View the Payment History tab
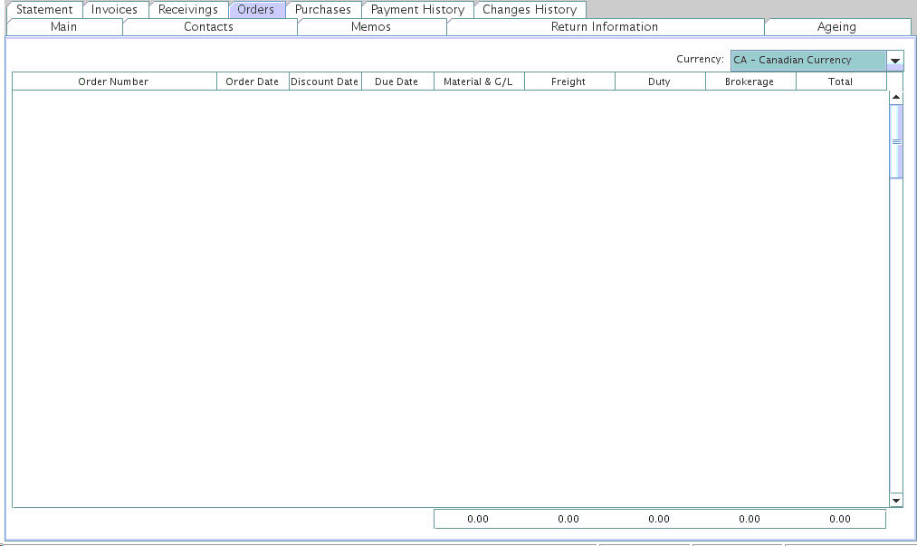Viewport: 917px width, 546px height. [417, 10]
